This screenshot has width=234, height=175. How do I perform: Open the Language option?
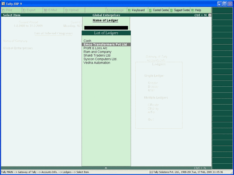117,10
